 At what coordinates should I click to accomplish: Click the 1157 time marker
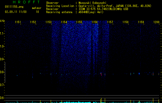point(110,22)
